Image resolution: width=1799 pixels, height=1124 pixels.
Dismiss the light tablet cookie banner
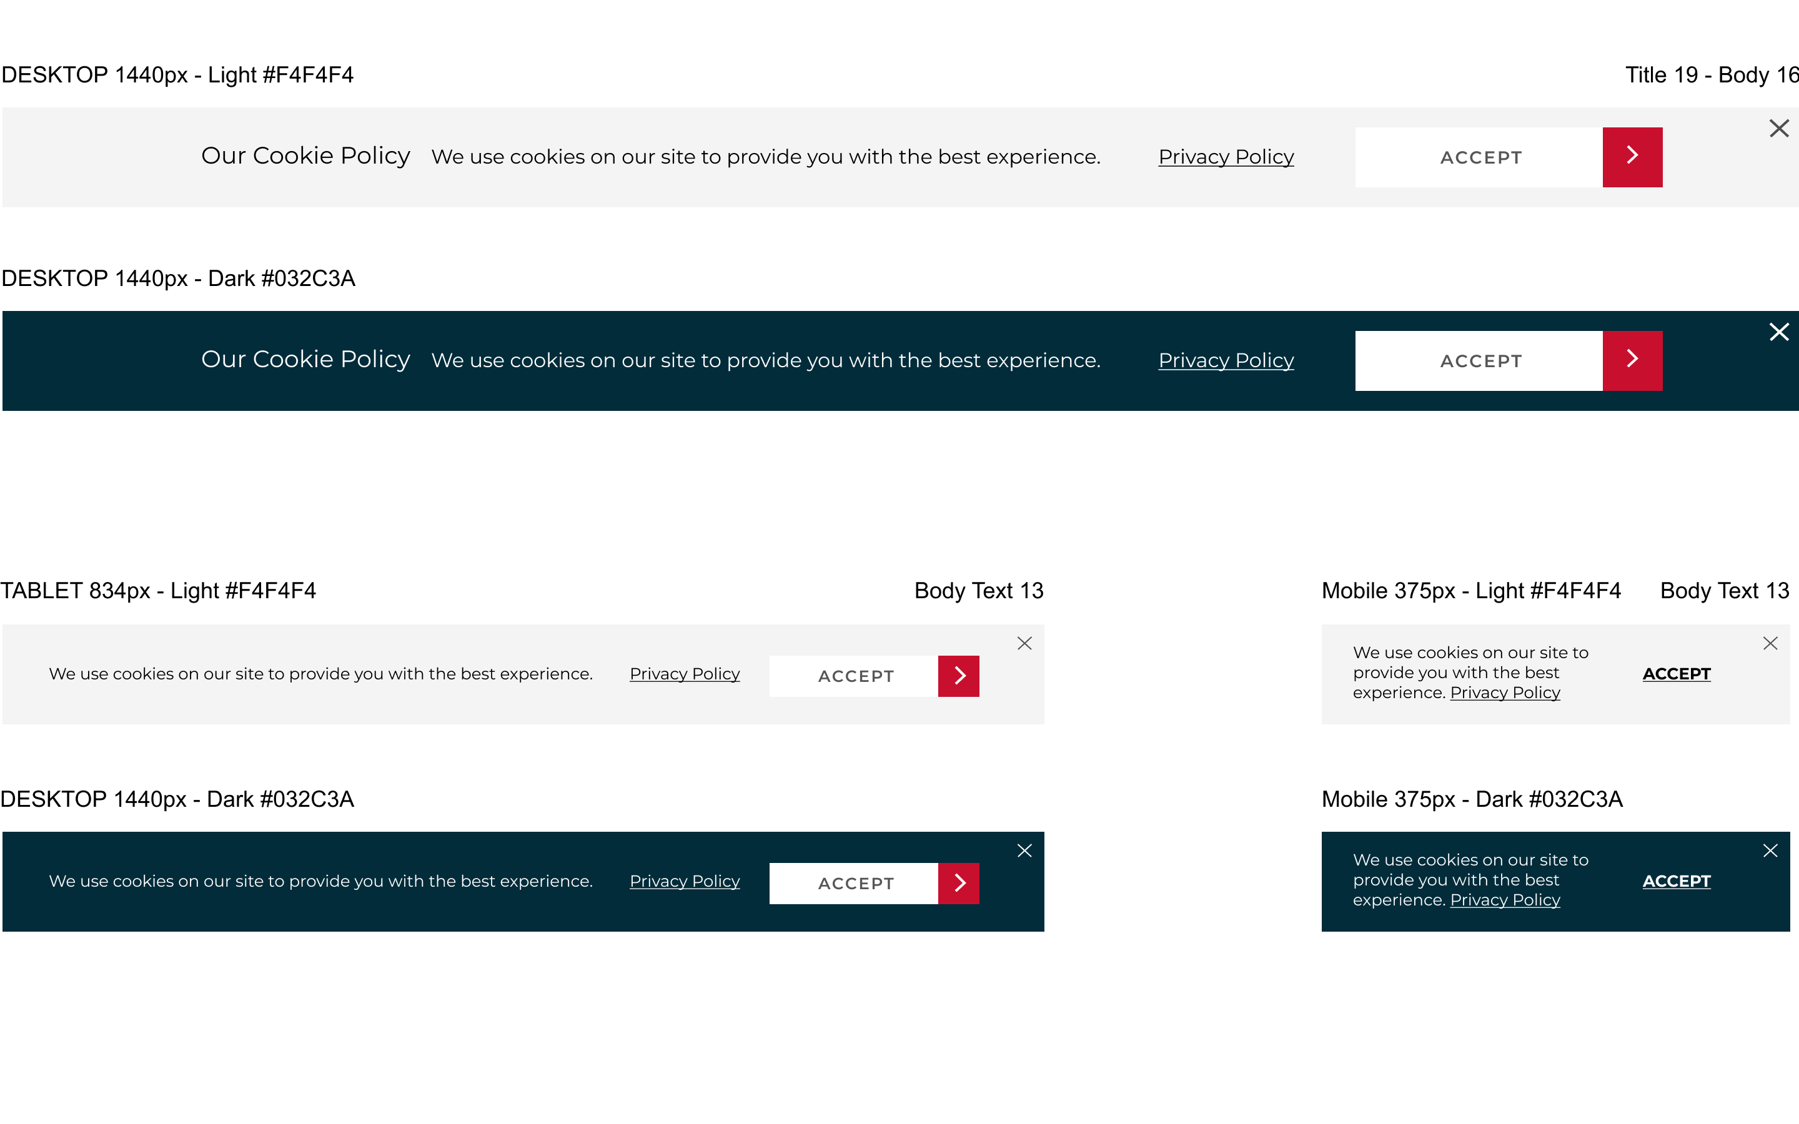click(x=1024, y=643)
